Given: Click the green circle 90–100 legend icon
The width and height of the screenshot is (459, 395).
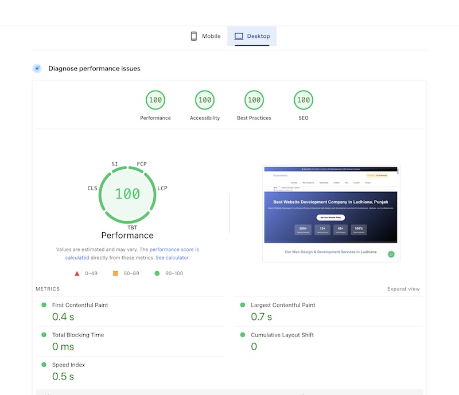Looking at the screenshot, I should coord(157,273).
